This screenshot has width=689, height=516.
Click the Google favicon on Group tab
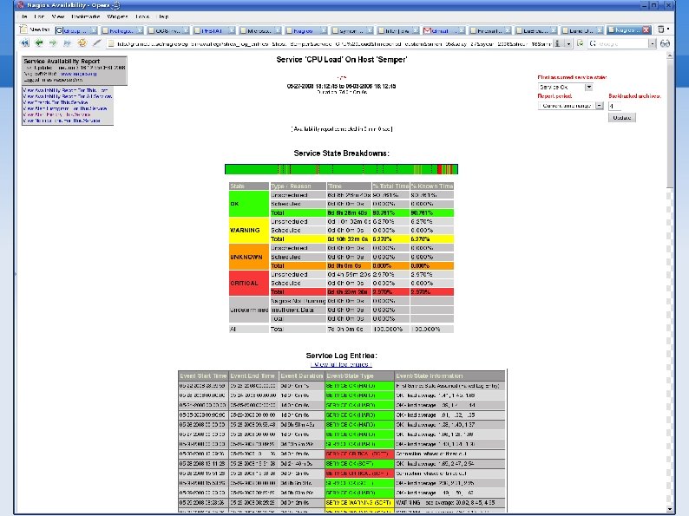pos(59,30)
